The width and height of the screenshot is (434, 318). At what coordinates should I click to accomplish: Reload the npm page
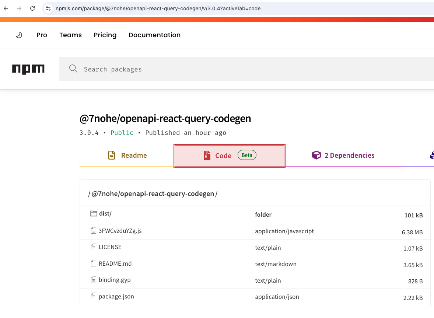coord(32,8)
